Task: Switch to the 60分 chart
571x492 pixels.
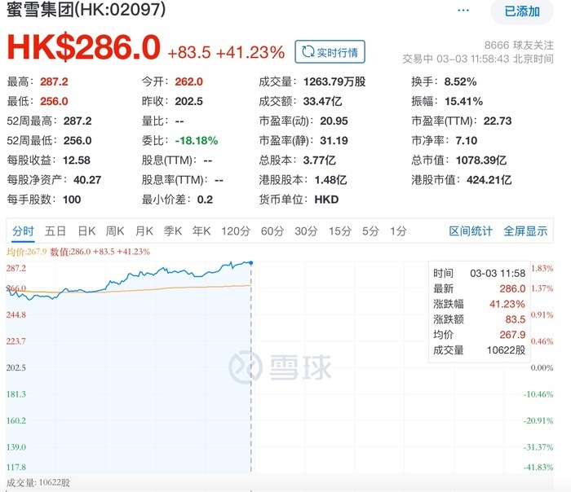Action: [272, 231]
